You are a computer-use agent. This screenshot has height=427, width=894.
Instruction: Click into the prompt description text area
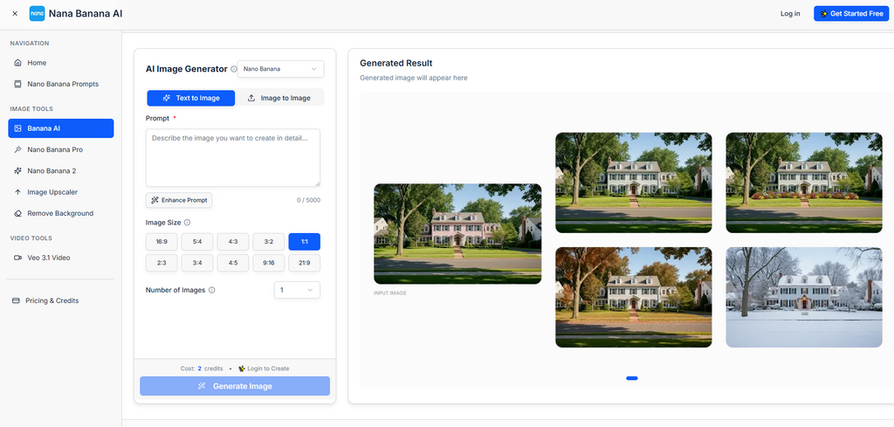232,157
